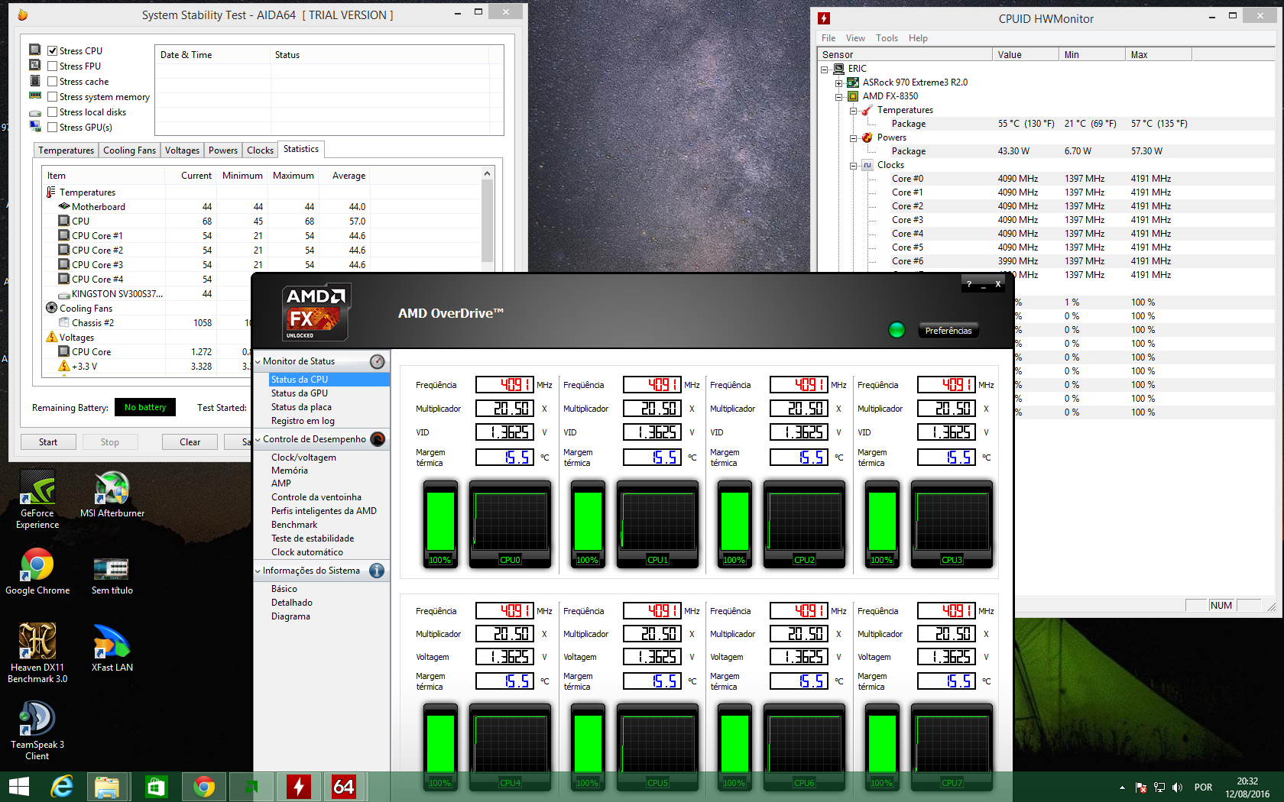Launch Heaven DX11 Benchmark 3.0 shortcut

click(37, 653)
